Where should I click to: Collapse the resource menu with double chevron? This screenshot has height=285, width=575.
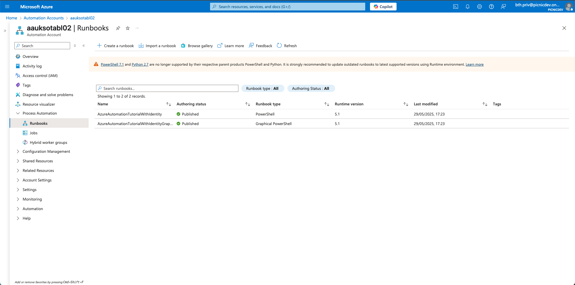pyautogui.click(x=84, y=46)
